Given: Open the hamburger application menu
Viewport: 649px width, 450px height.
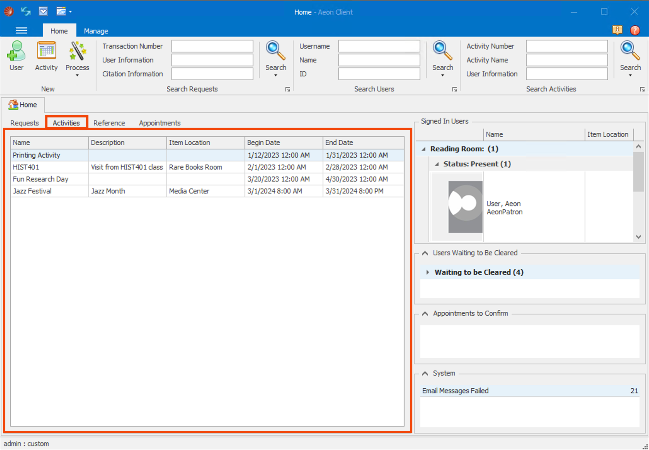Looking at the screenshot, I should 21,31.
